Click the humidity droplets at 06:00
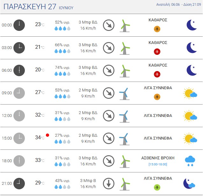This screenshot has height=196, width=203. coord(62,74)
